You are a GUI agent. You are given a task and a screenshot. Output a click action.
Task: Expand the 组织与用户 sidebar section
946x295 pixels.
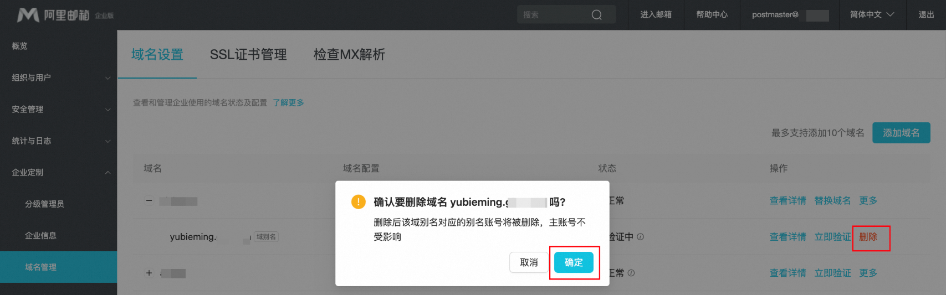58,77
